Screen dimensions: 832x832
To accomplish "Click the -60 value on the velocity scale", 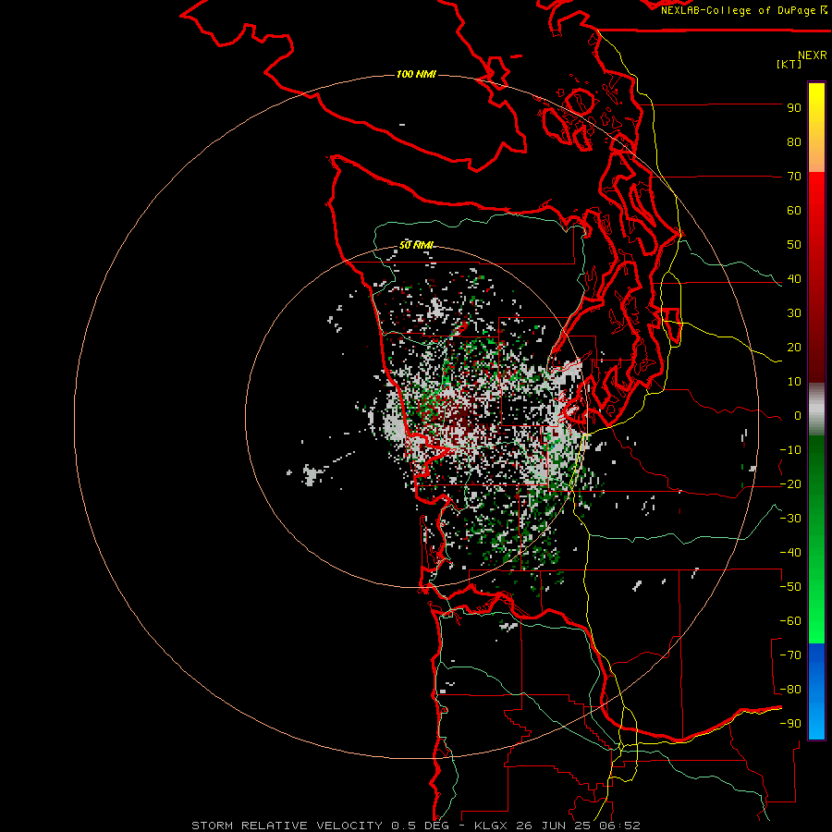I will point(790,621).
